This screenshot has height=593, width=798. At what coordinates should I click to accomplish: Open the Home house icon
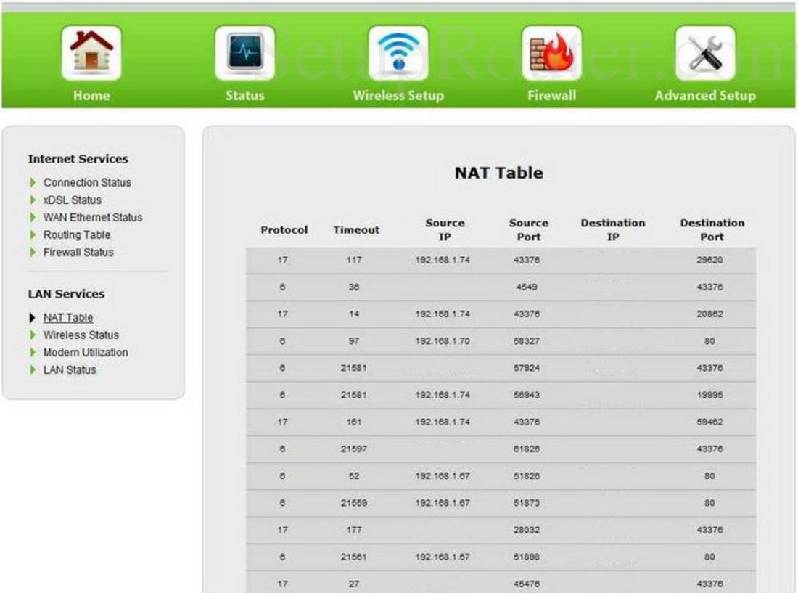pyautogui.click(x=91, y=53)
